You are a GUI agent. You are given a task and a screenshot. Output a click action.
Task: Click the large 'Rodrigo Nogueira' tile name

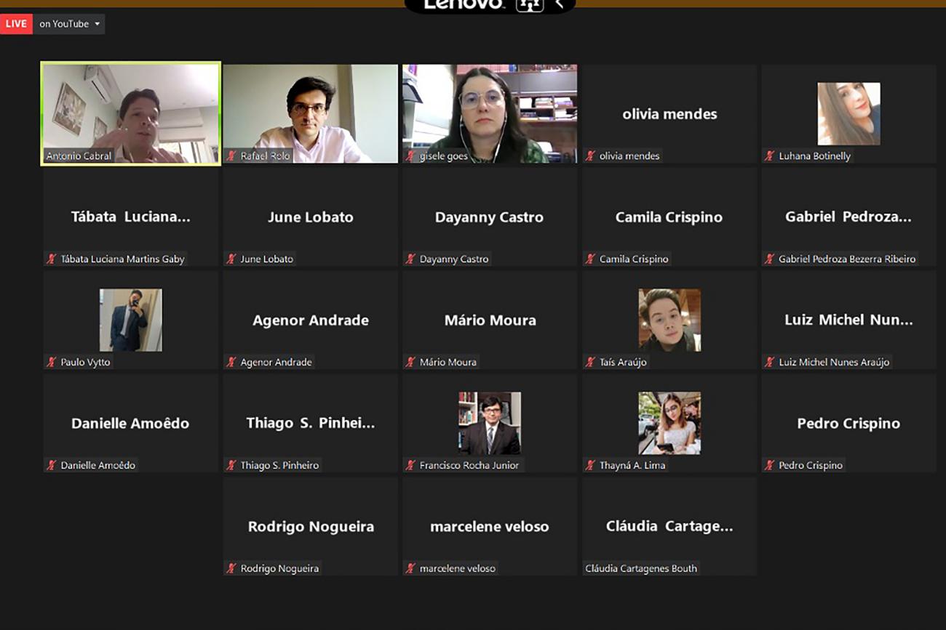pyautogui.click(x=311, y=527)
